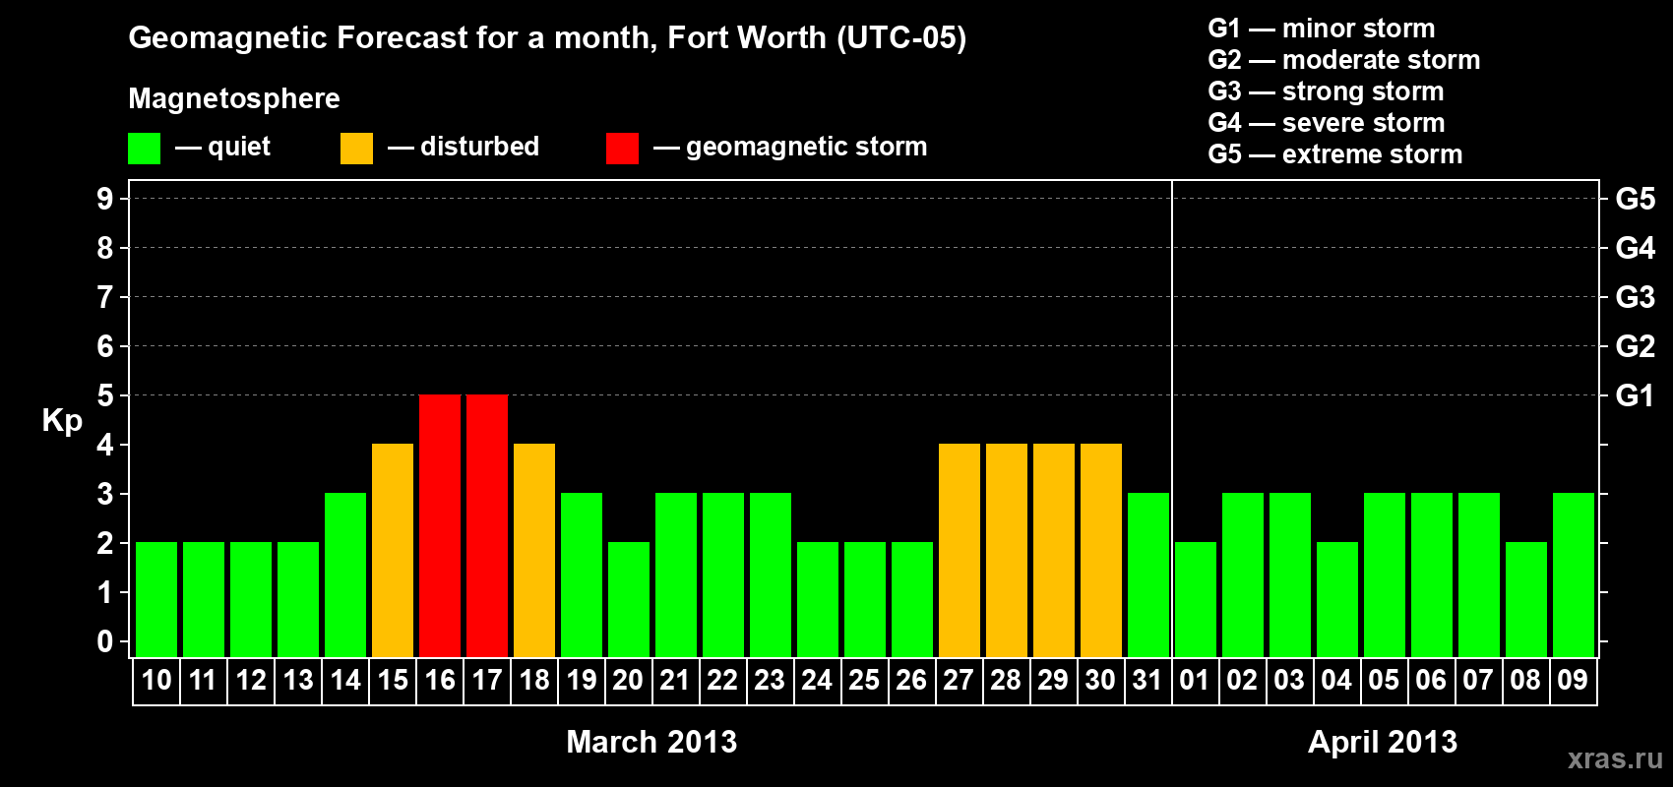Select the red bar for March 16

pos(440,525)
